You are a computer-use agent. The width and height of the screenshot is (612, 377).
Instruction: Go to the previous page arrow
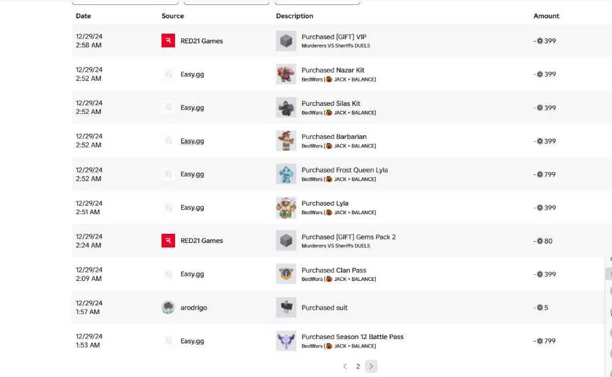pos(345,366)
